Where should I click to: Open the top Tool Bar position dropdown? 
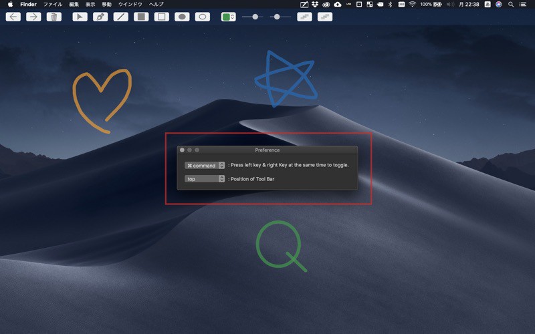[205, 179]
